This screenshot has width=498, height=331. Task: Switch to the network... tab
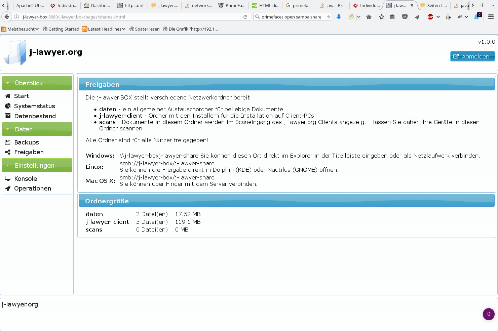[x=198, y=5]
